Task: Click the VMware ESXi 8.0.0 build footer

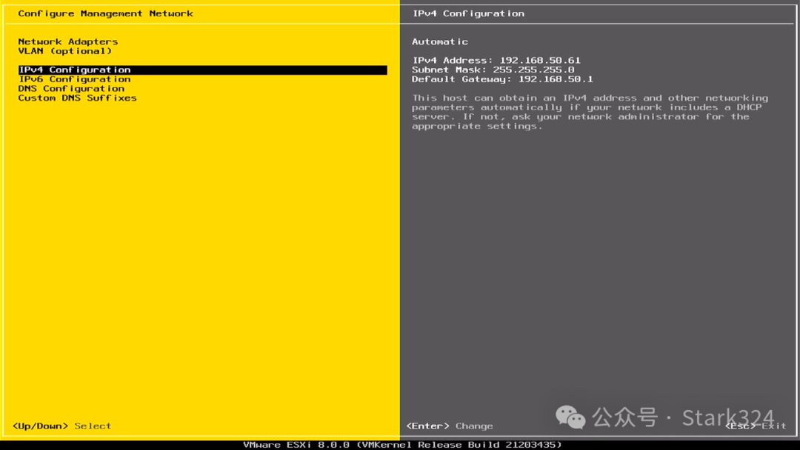Action: [x=402, y=445]
